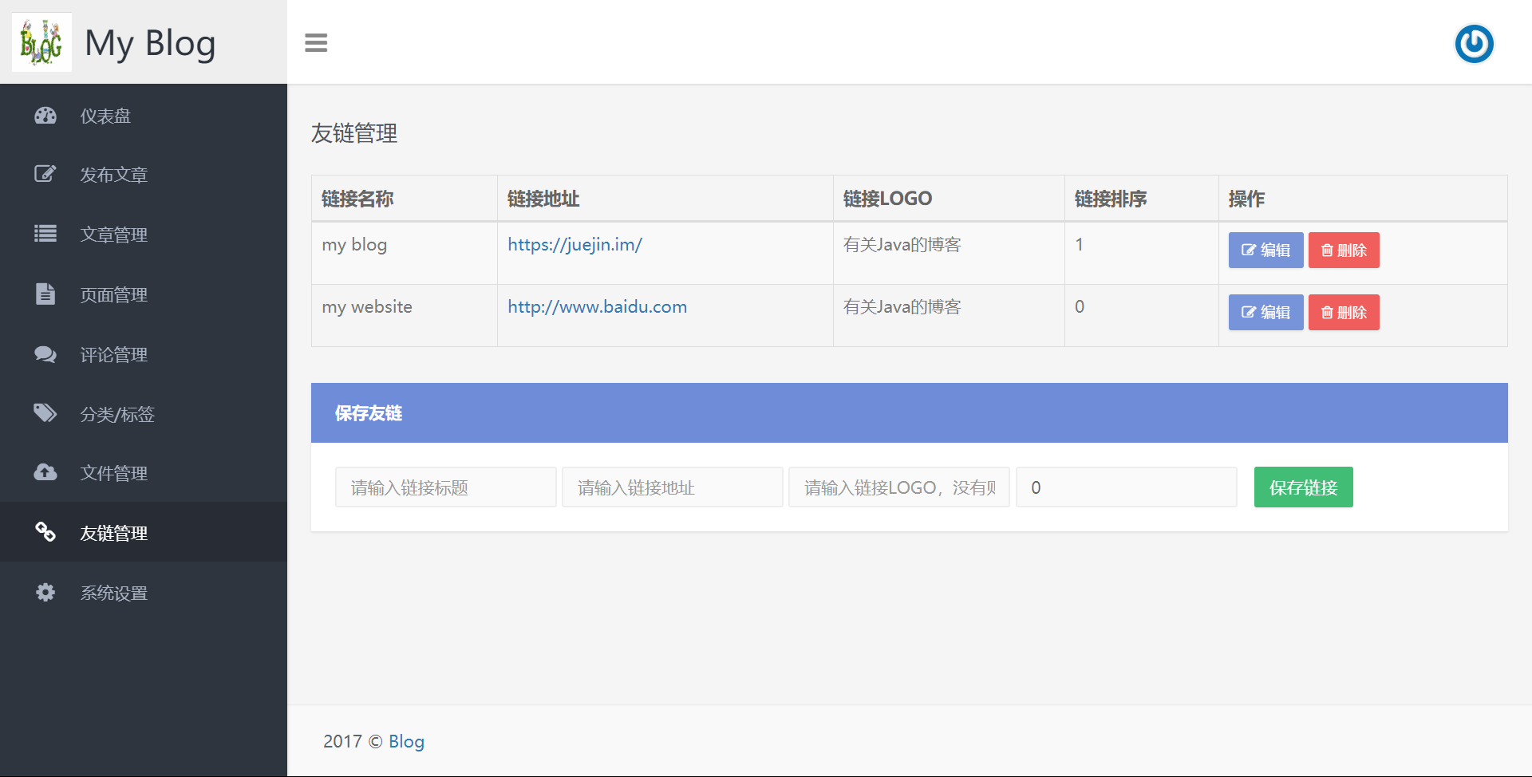The image size is (1532, 777).
Task: Click the green 保存链接 button
Action: tap(1303, 487)
